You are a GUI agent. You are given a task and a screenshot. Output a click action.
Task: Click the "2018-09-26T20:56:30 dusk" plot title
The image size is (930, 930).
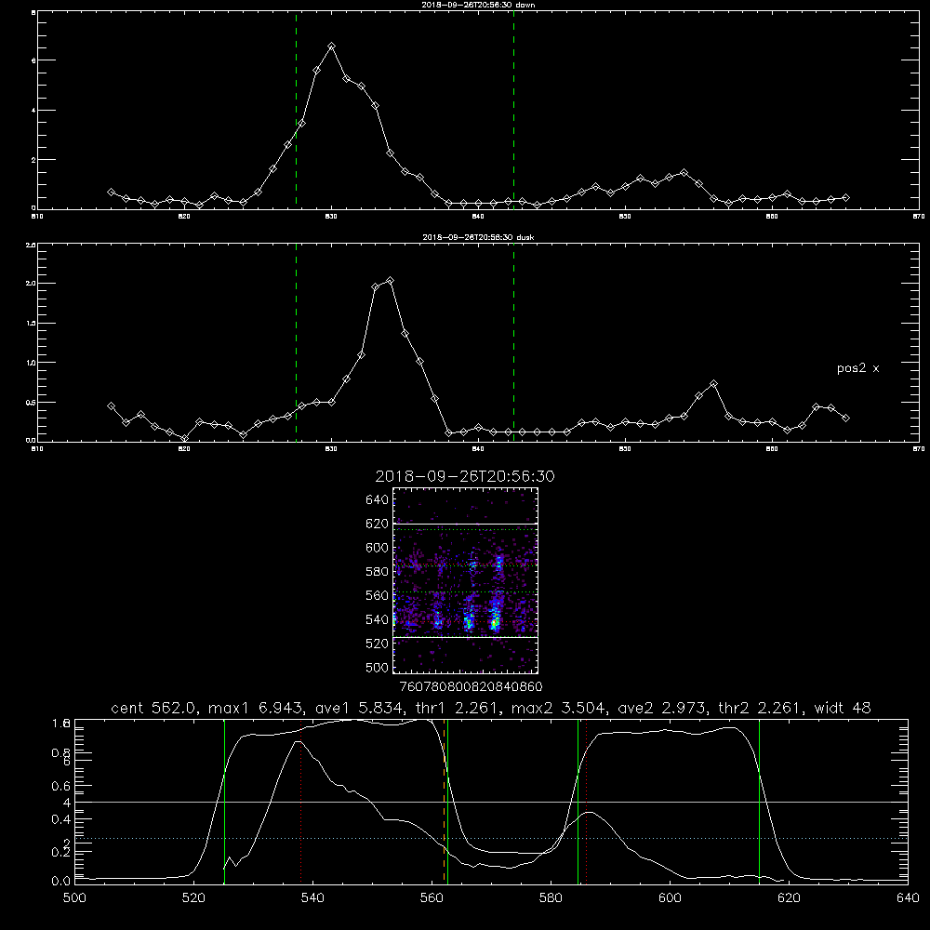coord(478,237)
